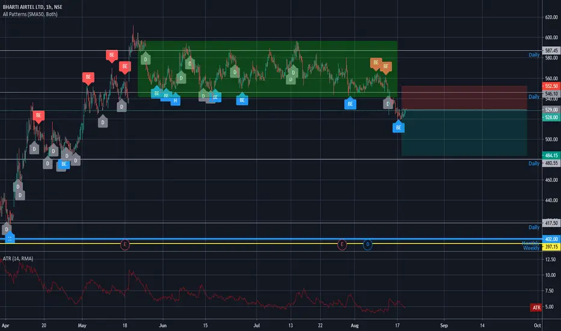
Task: Click the red 552.50 stop price label
Action: coord(551,86)
